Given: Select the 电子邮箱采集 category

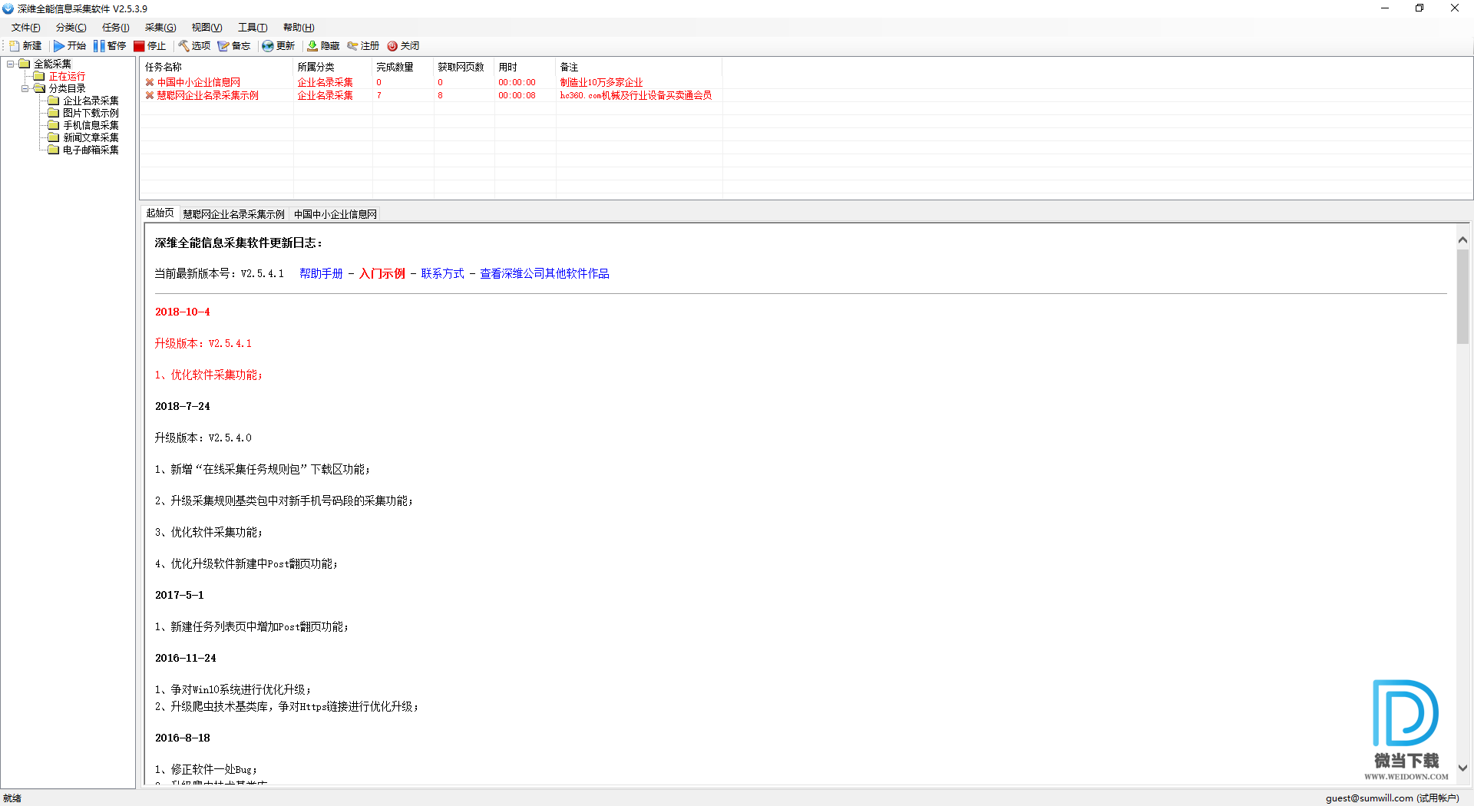Looking at the screenshot, I should tap(91, 150).
